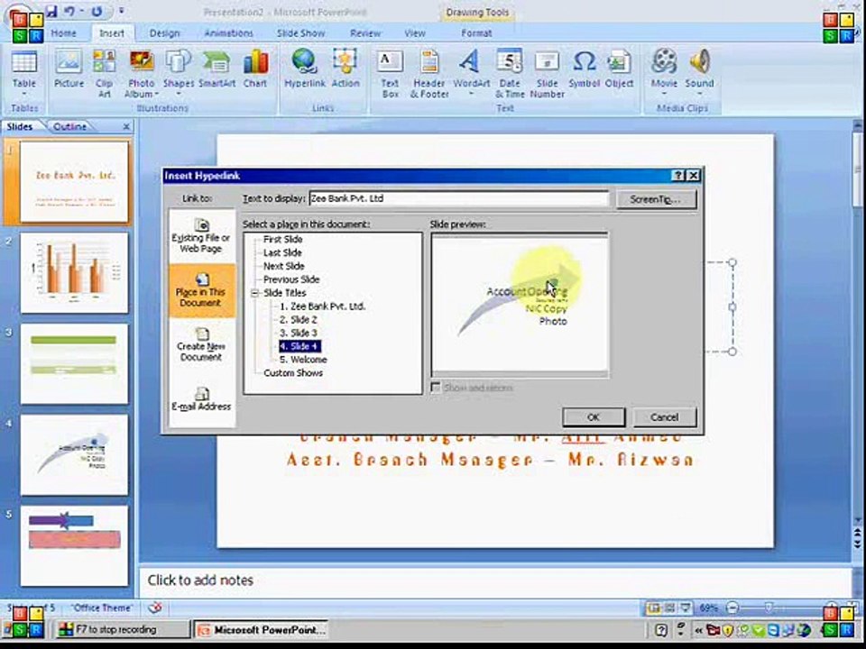Click F7 to stop recording taskbar button

tap(123, 630)
